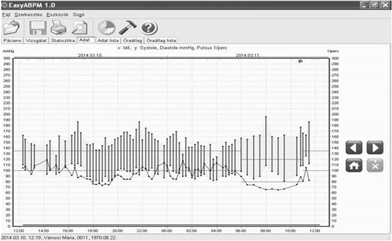Open the Eszközök menu
392x241 pixels.
57,14
